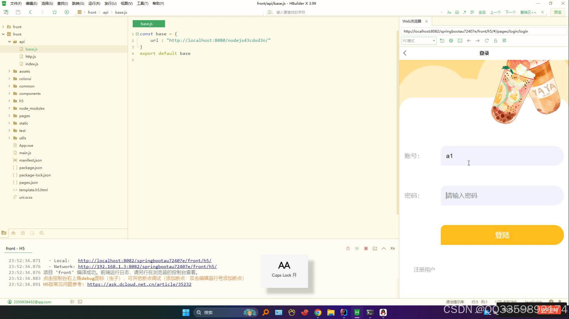Click the run play icon in toolbar

click(67, 12)
